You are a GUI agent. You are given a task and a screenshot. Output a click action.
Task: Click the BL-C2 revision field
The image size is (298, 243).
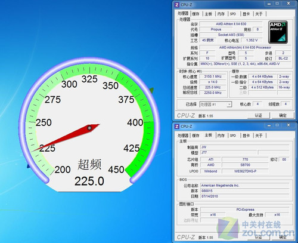coord(283,59)
